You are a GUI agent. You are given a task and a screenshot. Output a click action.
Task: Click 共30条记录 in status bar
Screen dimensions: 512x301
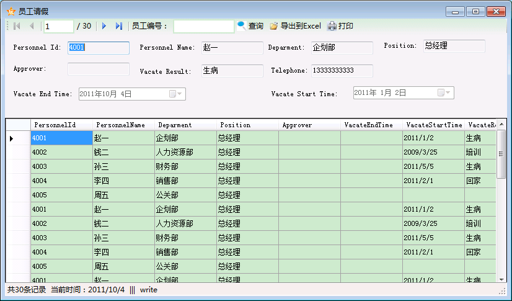point(27,290)
